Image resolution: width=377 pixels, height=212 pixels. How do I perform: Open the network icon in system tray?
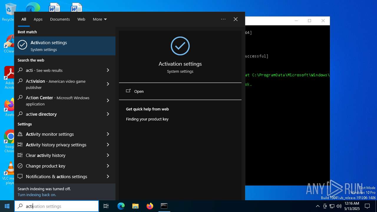tap(332, 206)
